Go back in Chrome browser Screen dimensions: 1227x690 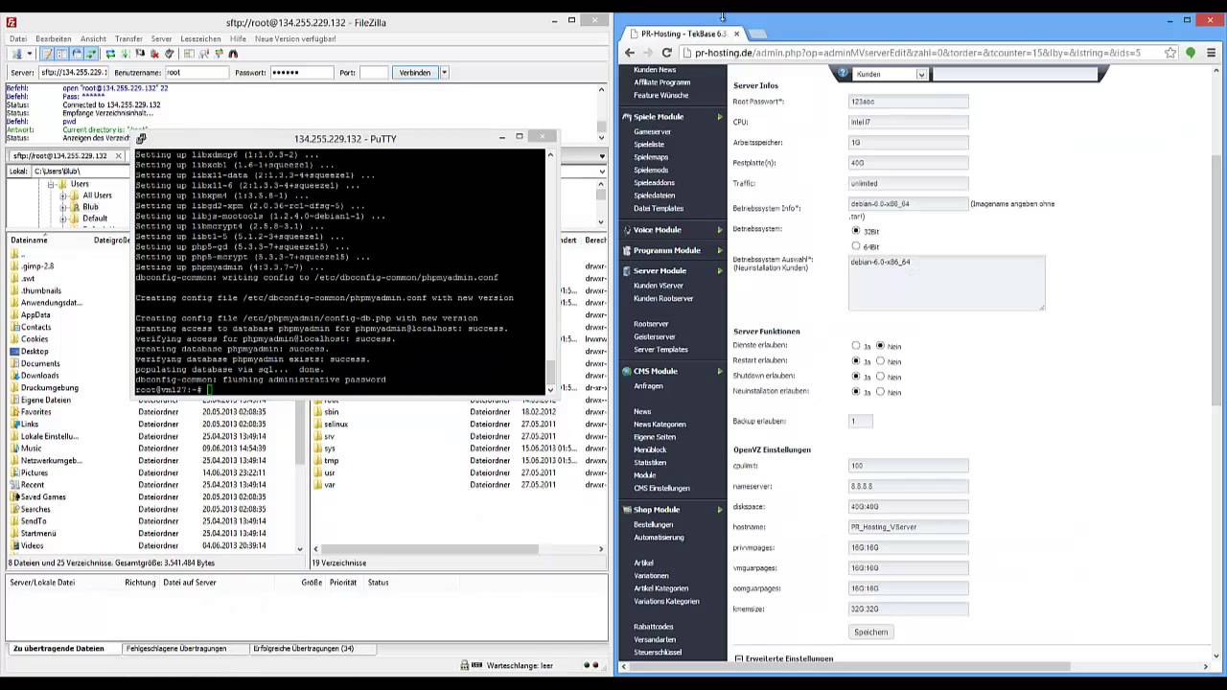tap(630, 53)
